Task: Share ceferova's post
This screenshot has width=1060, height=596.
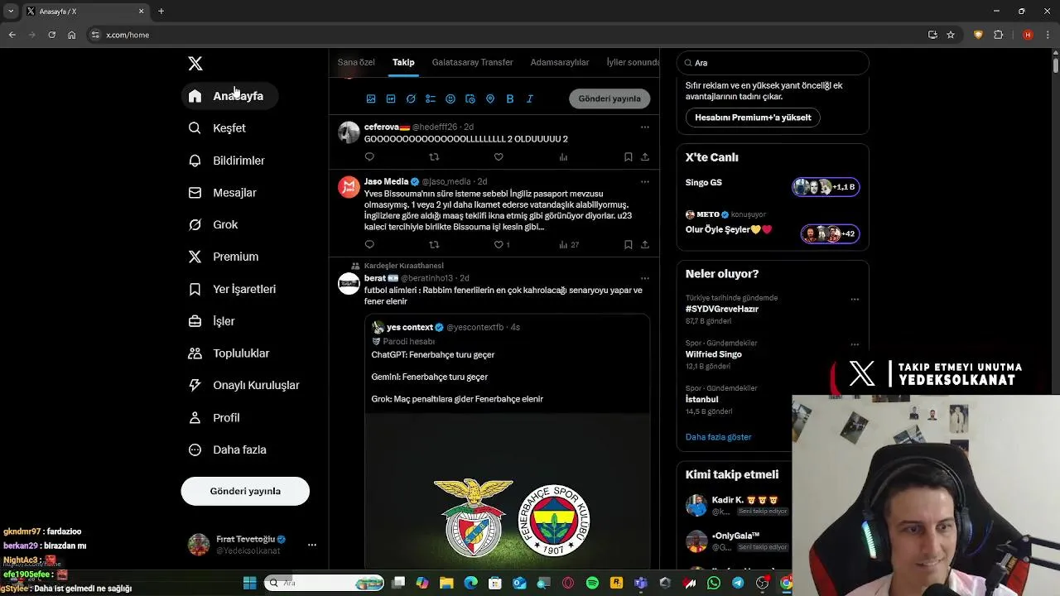Action: 645,156
